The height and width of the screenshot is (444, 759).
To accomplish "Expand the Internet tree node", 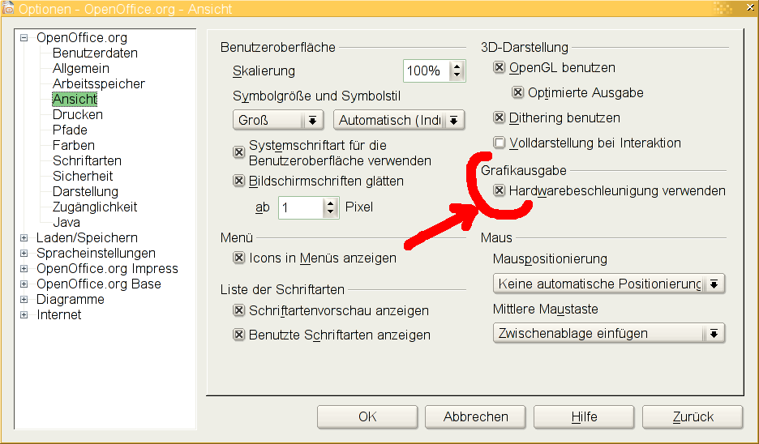I will [24, 315].
